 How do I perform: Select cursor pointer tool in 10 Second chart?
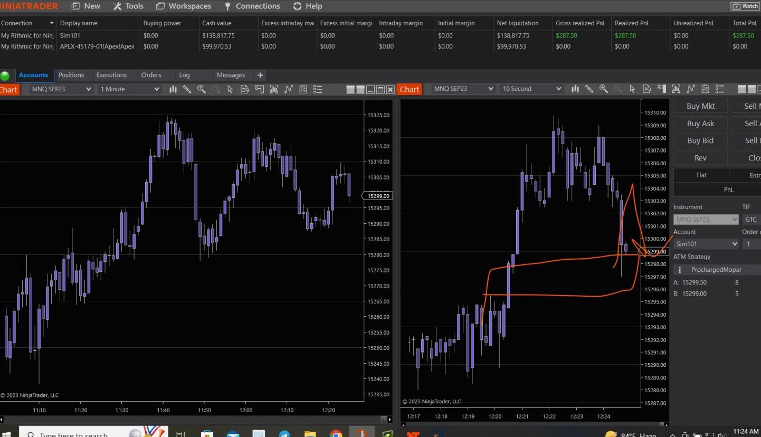tap(632, 89)
